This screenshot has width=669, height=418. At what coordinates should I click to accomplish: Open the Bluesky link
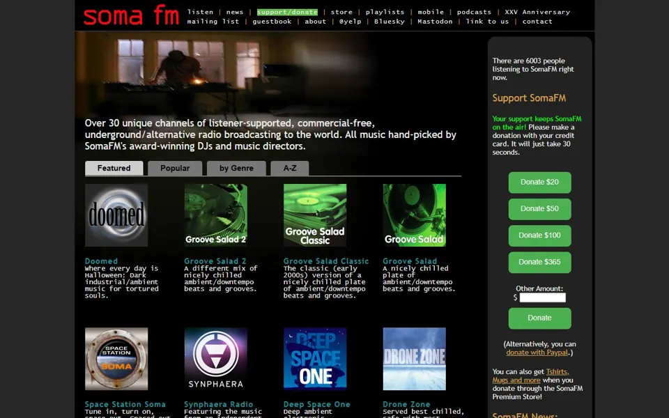click(x=389, y=22)
